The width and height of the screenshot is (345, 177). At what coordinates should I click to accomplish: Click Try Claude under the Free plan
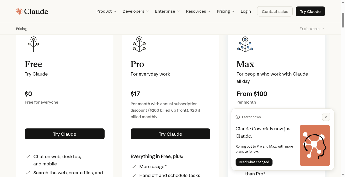65,134
